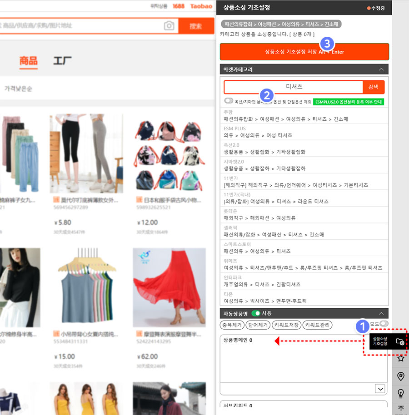Click the star favorites sidebar icon
Viewport: 409px width, 415px height.
click(x=400, y=359)
